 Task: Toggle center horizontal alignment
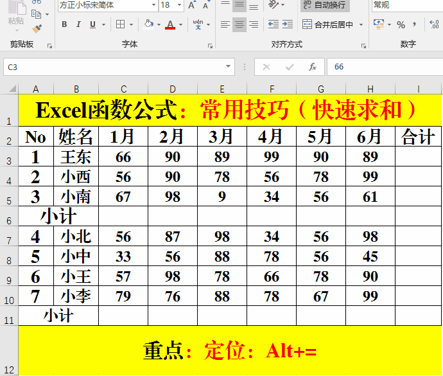(239, 24)
